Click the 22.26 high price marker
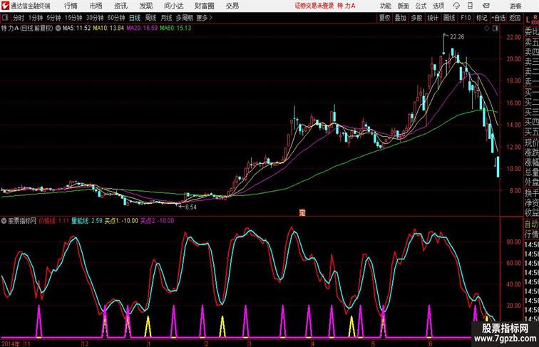This screenshot has width=539, height=347. pos(457,37)
